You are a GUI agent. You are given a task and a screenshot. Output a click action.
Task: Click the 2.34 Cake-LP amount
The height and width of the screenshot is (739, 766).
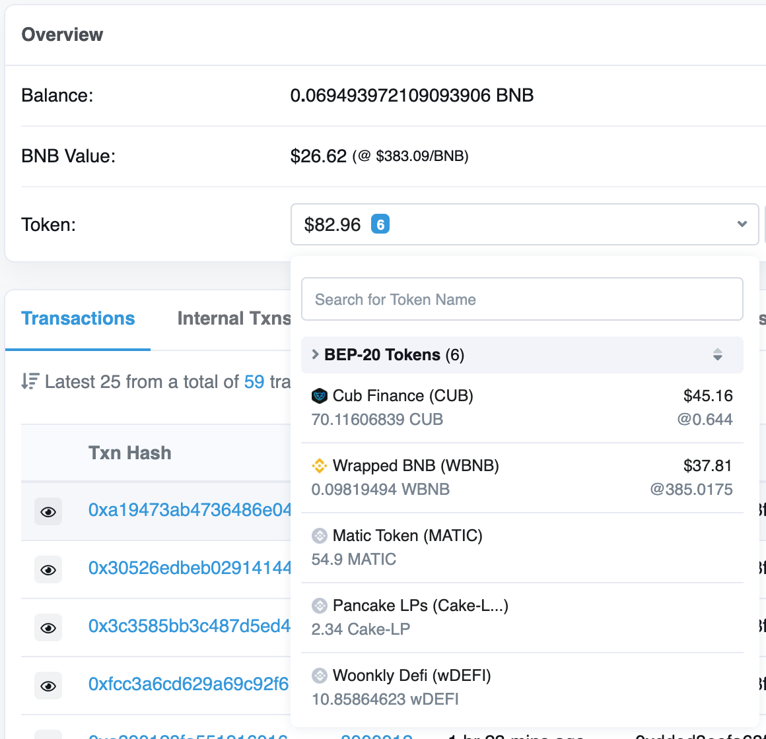[361, 629]
